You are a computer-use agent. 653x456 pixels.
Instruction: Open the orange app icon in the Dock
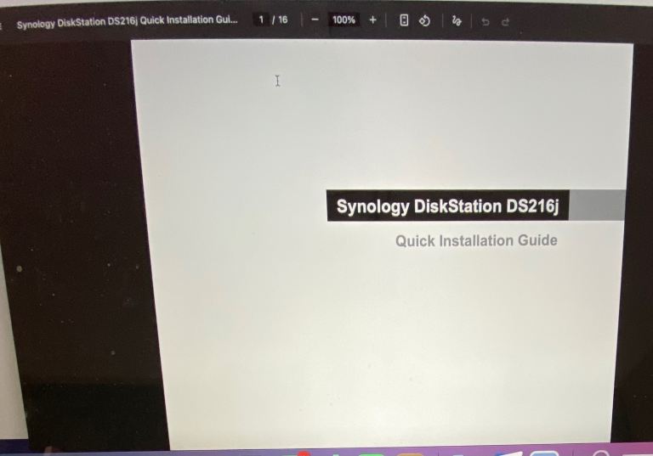coord(409,454)
